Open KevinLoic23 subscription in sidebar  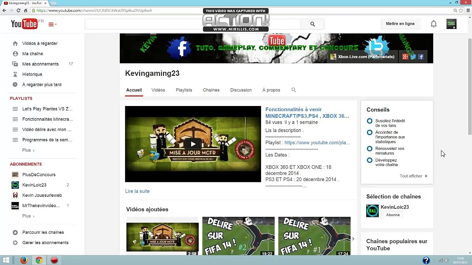pos(34,185)
